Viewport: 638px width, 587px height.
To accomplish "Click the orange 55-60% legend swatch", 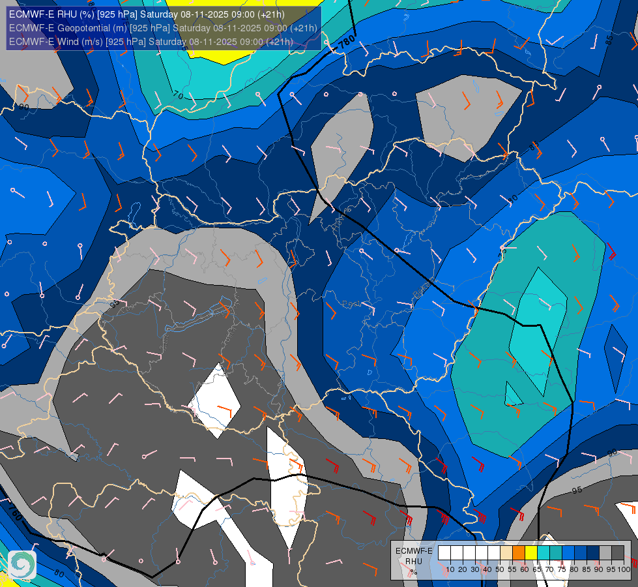I will (519, 553).
